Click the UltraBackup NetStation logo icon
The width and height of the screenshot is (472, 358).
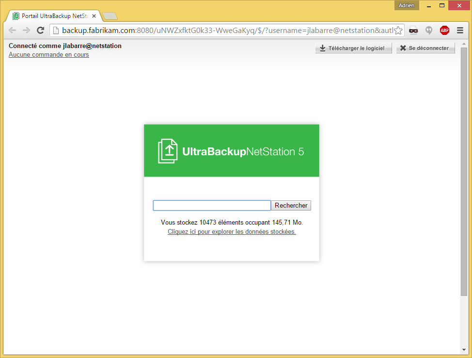[x=168, y=151]
